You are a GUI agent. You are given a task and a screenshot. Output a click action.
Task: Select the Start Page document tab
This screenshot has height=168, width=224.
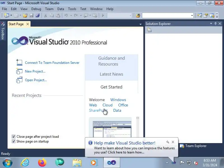pos(16,24)
